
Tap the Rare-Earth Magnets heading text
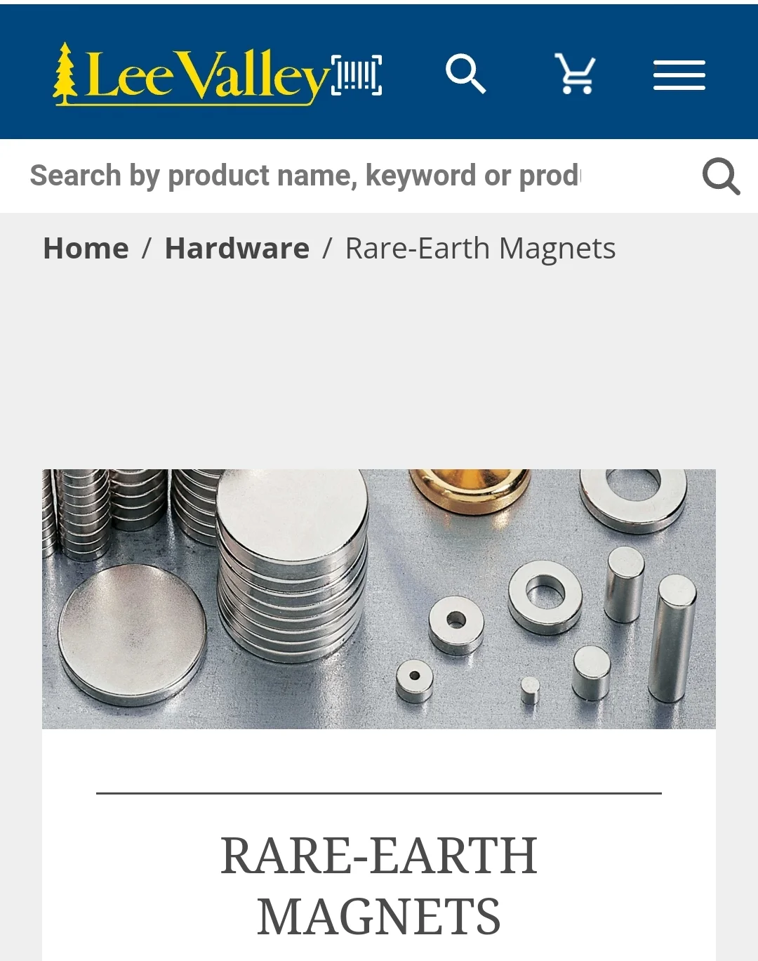tap(379, 887)
